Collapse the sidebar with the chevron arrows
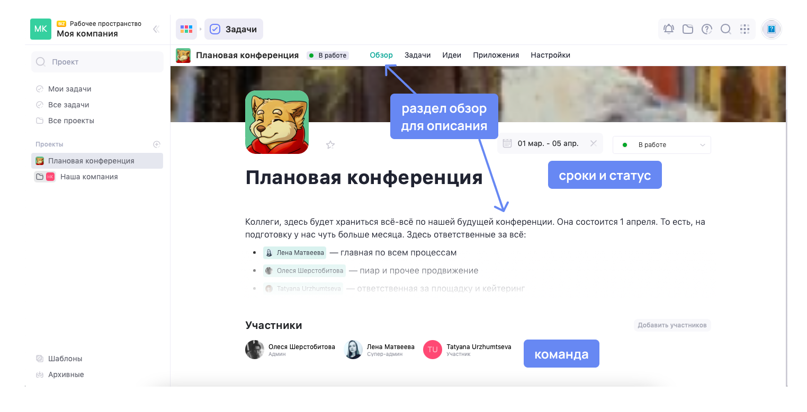The height and width of the screenshot is (412, 807). click(156, 29)
